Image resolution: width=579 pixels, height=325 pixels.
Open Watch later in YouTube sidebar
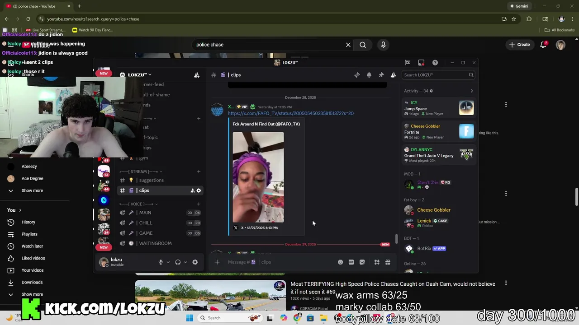[32, 246]
